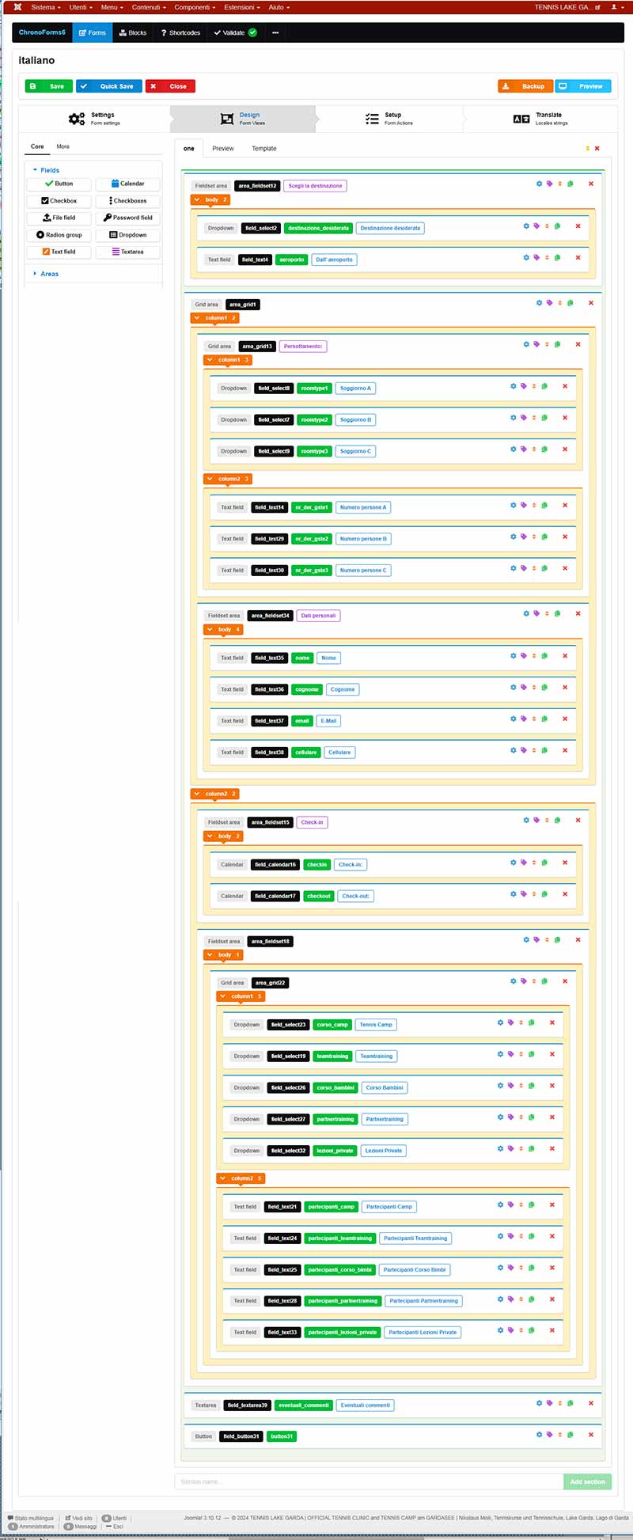Open the More tab in fields palette
The width and height of the screenshot is (633, 1540).
point(63,146)
